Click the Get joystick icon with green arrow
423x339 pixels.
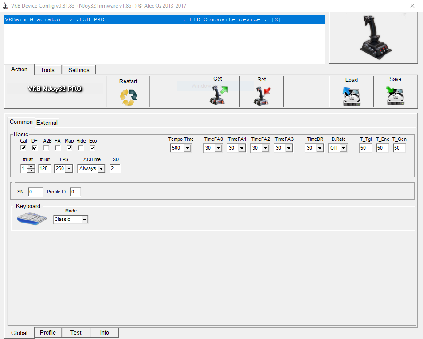click(219, 95)
